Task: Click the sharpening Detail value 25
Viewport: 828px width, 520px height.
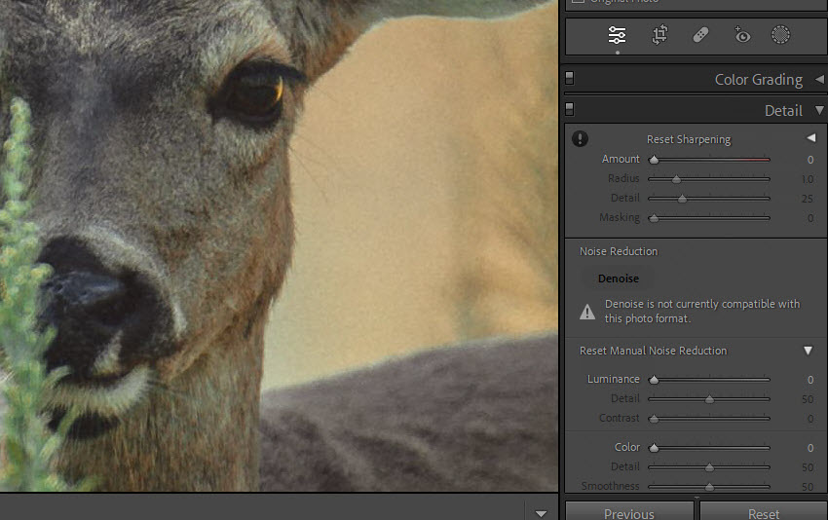Action: [808, 199]
